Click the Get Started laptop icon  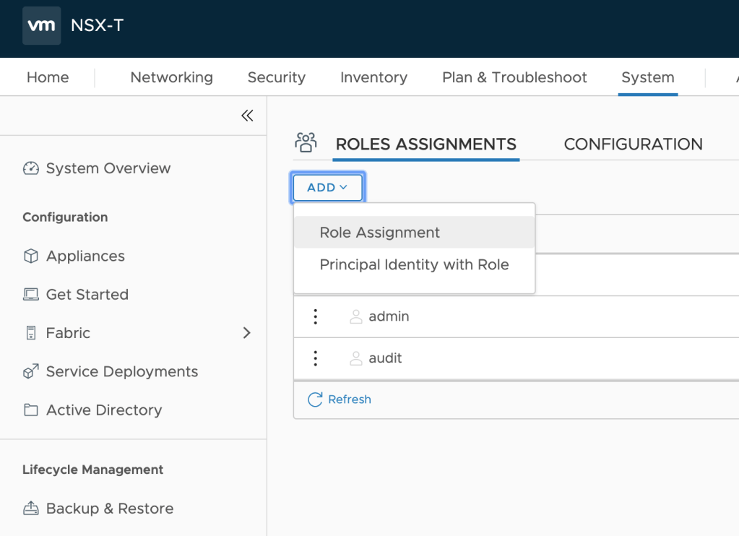(x=30, y=295)
